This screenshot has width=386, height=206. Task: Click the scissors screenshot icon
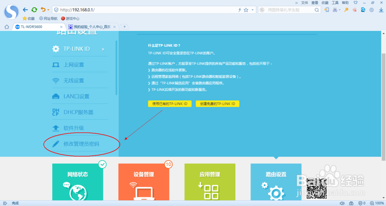(335, 10)
